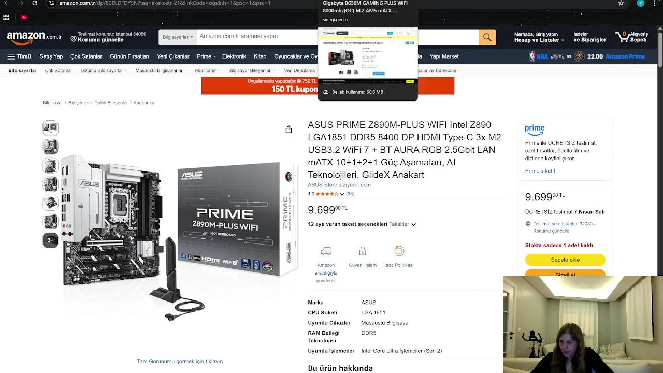Reload the page in the browser

click(x=35, y=3)
